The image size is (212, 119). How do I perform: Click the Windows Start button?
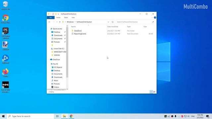tap(3, 116)
